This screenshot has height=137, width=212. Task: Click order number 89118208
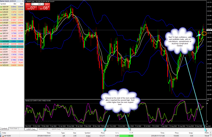coord(7,136)
